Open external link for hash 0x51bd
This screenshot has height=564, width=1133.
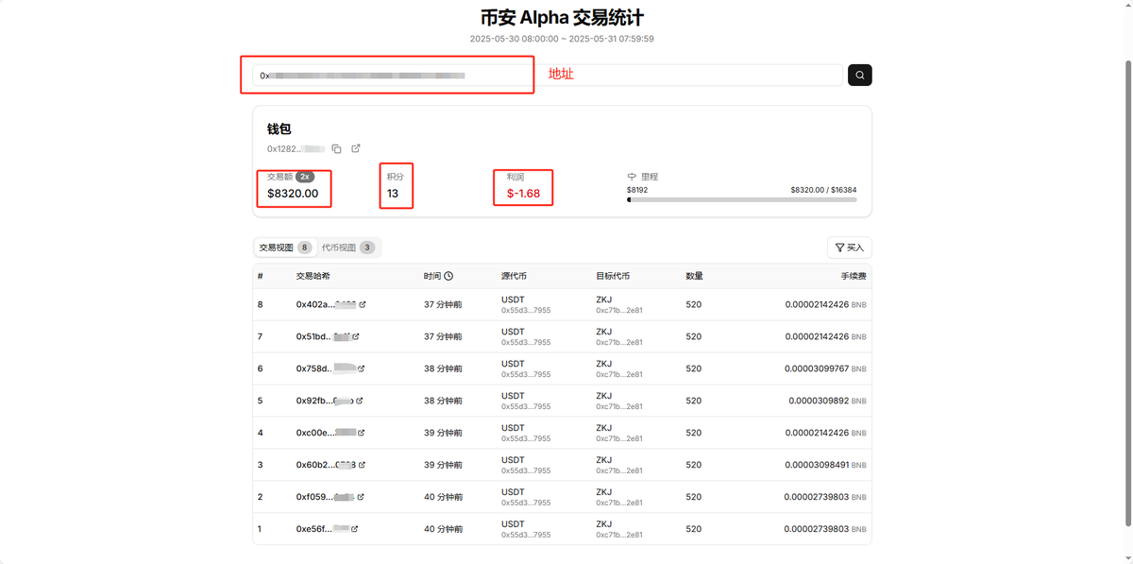tap(356, 336)
